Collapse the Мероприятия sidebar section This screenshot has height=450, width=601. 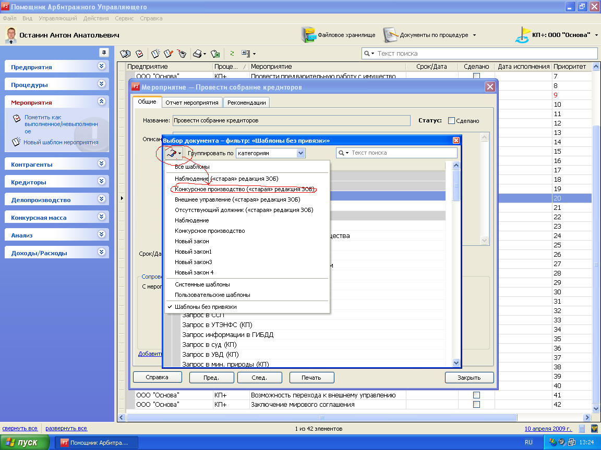click(102, 102)
